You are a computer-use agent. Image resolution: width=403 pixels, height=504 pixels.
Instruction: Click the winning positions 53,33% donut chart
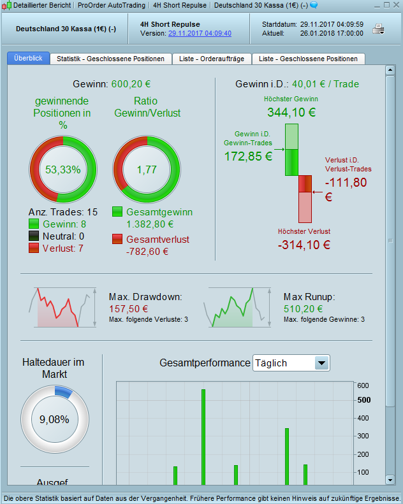click(x=63, y=169)
